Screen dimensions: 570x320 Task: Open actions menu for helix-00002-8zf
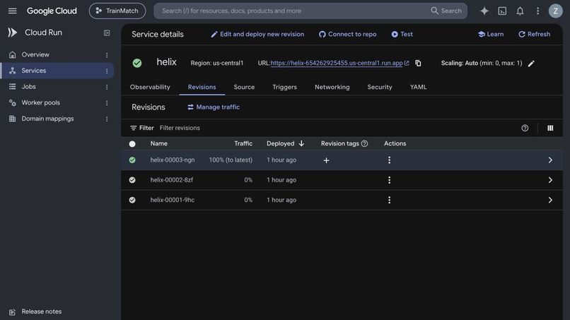(x=389, y=180)
